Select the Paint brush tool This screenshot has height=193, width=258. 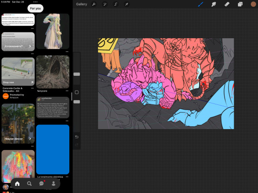pyautogui.click(x=200, y=4)
